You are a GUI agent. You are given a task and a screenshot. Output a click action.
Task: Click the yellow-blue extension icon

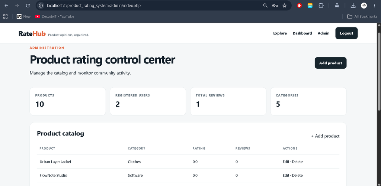tap(310, 5)
